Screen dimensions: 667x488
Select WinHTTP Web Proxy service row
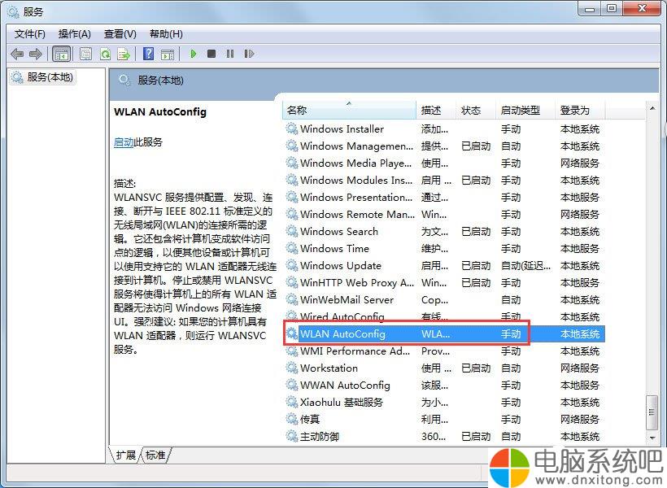(443, 282)
